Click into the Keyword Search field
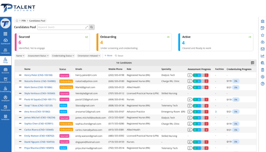The width and height of the screenshot is (266, 152). point(62,27)
